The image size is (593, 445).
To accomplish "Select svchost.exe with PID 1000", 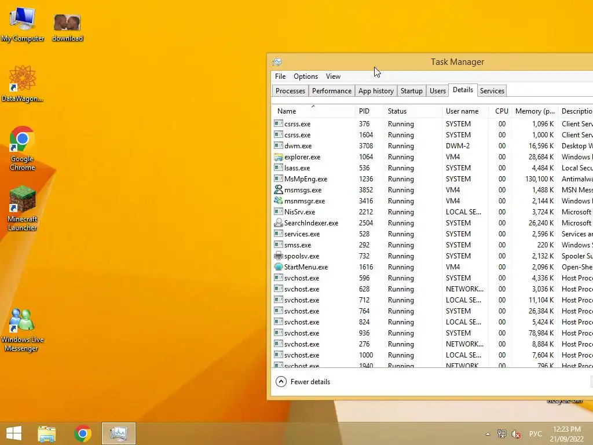I will [432, 355].
